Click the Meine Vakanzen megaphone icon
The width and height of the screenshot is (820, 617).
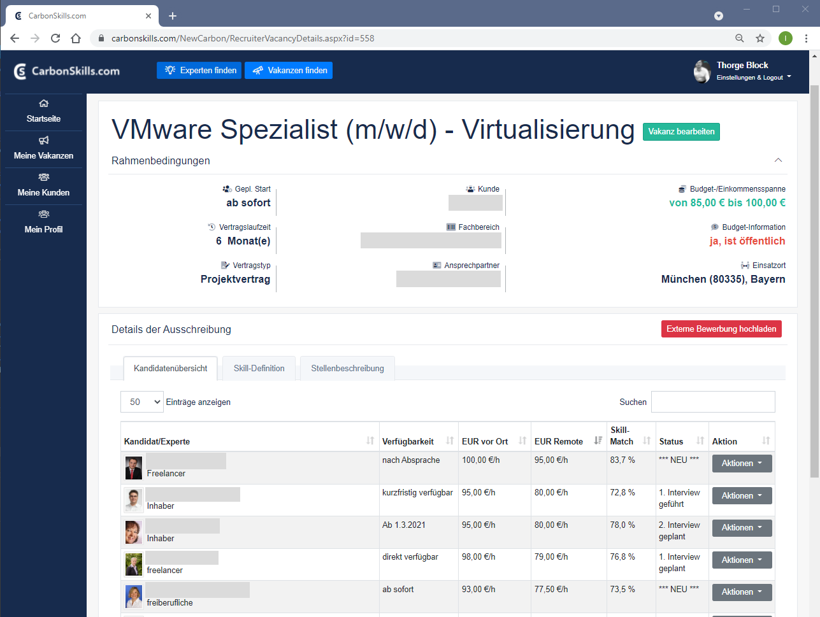44,140
